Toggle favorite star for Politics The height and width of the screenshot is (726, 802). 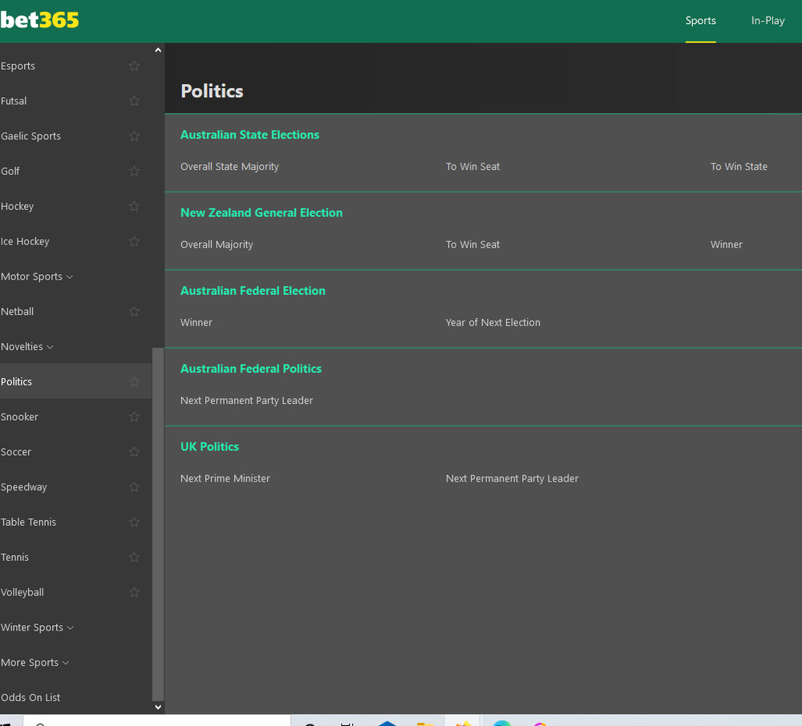tap(134, 381)
